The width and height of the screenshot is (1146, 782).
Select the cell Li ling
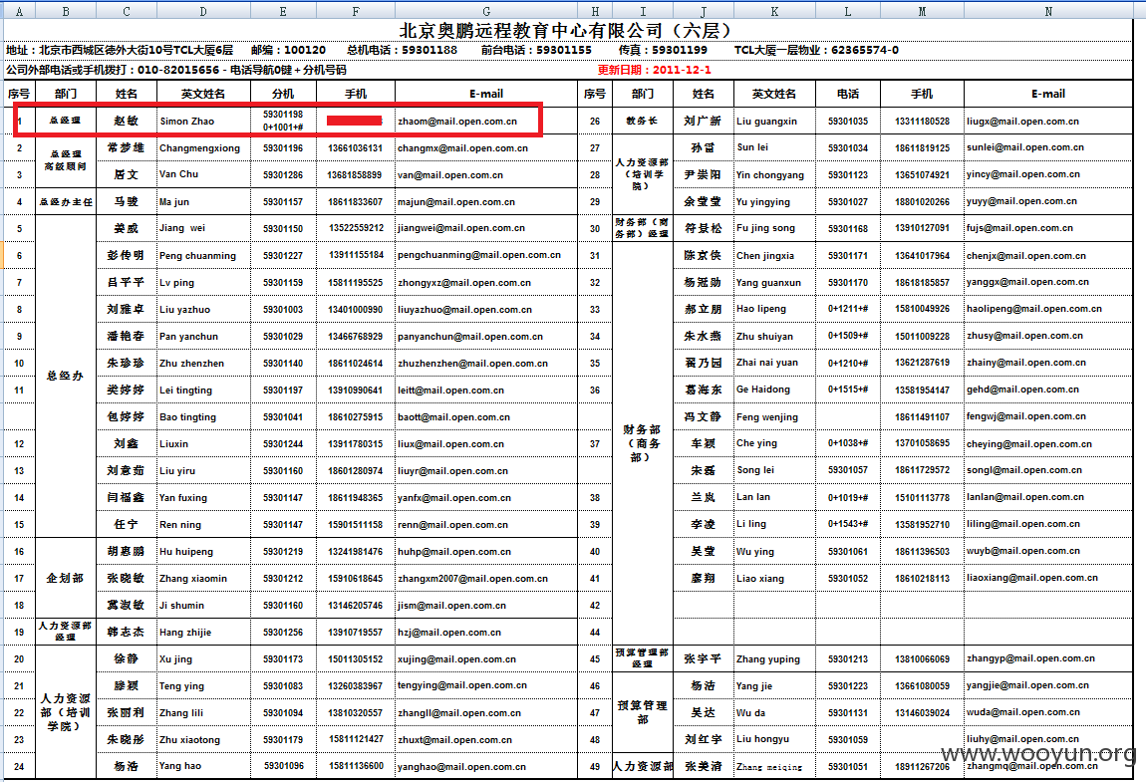751,524
